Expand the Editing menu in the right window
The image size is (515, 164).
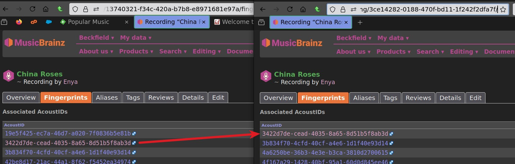(464, 52)
